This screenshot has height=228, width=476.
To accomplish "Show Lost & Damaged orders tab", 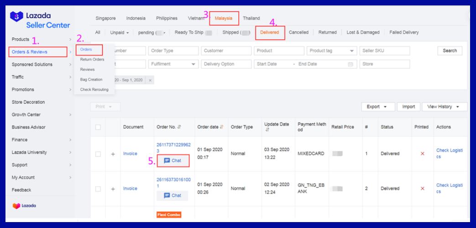I will (363, 32).
